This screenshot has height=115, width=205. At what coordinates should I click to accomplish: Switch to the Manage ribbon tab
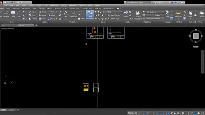point(42,9)
